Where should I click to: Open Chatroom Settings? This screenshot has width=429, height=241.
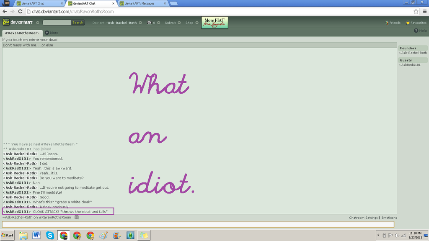click(x=363, y=218)
